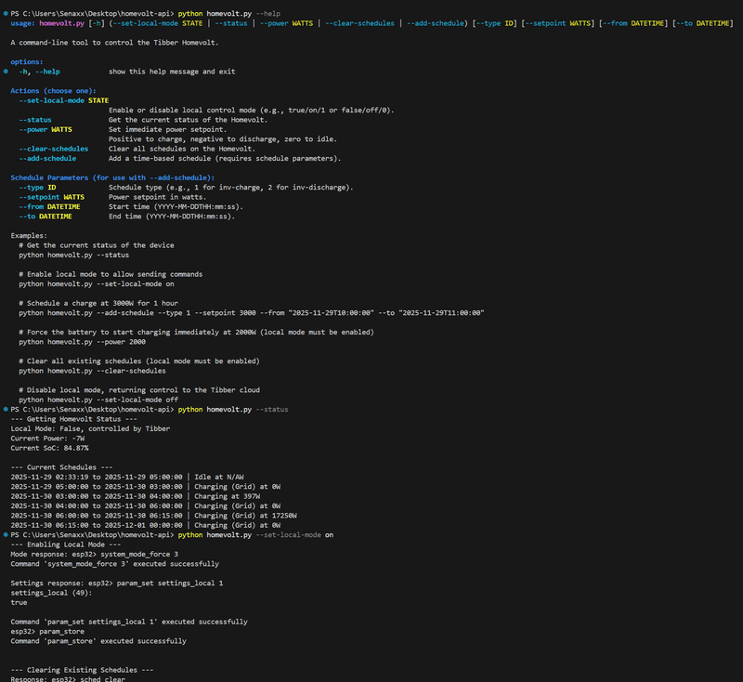Click the "--clear-schedules" option under Actions
This screenshot has width=743, height=682.
(53, 149)
